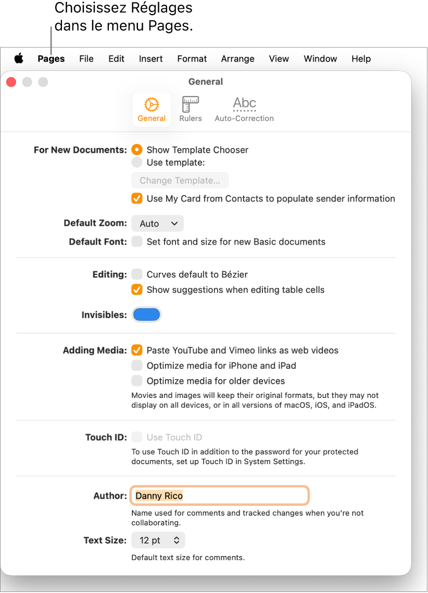
Task: Click the Apple menu icon
Action: tap(19, 58)
